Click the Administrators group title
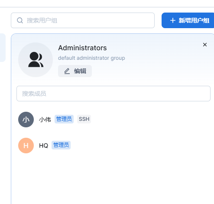The image size is (214, 204). point(82,48)
